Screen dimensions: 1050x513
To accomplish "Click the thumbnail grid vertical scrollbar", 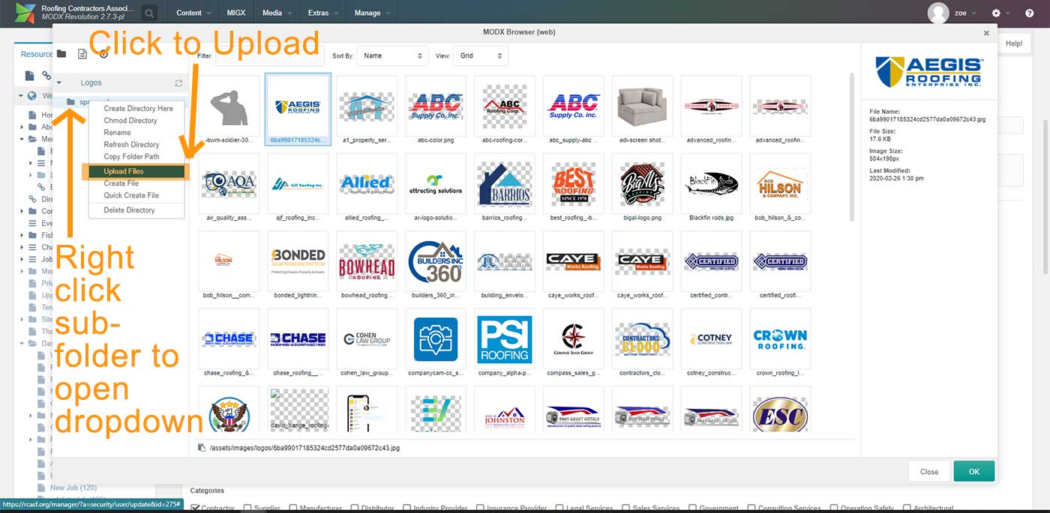I will point(851,146).
